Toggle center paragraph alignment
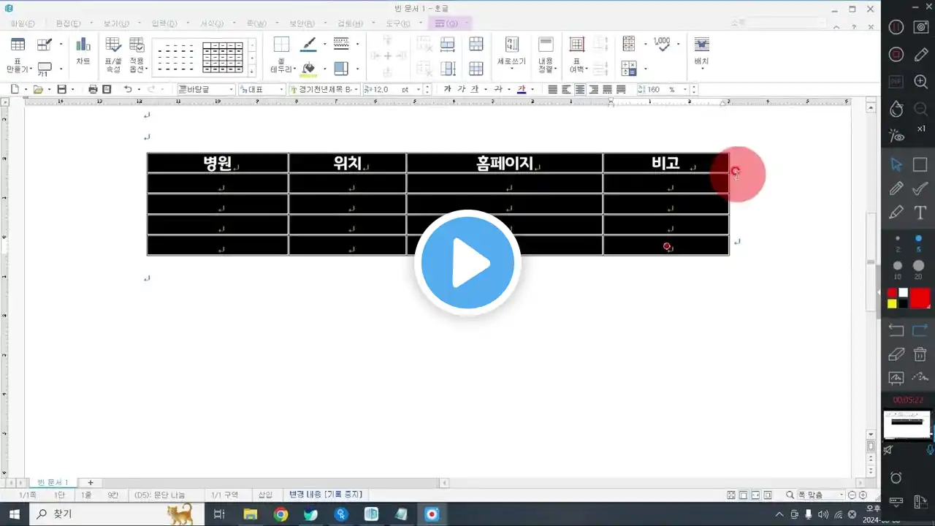Viewport: 935px width, 526px height. point(580,89)
